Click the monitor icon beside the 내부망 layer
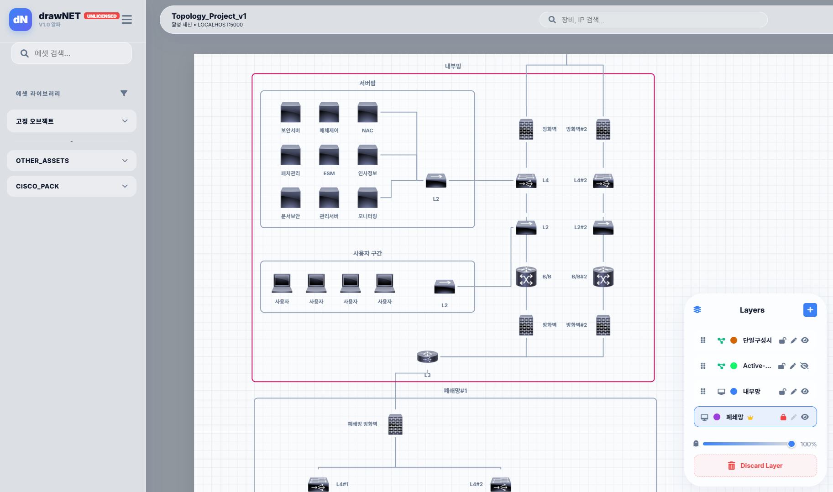Image resolution: width=833 pixels, height=492 pixels. click(x=721, y=391)
